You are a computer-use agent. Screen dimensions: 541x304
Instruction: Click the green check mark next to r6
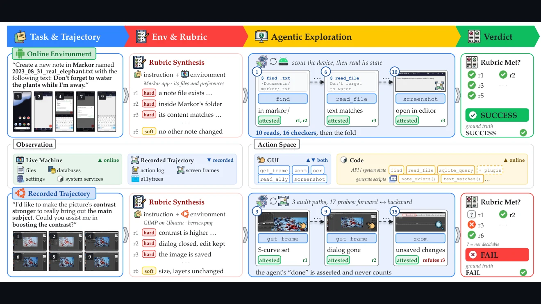pyautogui.click(x=472, y=235)
